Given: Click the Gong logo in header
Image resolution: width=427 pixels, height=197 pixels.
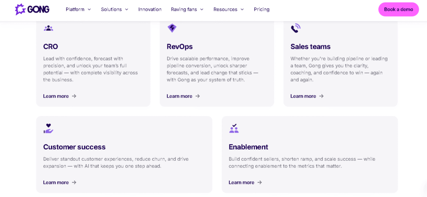Looking at the screenshot, I should coord(32,9).
